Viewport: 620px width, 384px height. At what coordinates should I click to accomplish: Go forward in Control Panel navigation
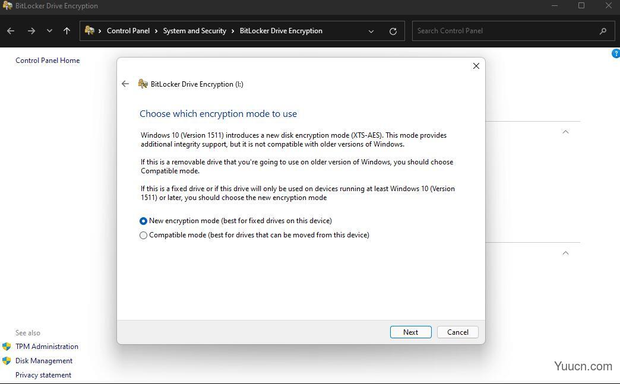click(x=31, y=31)
